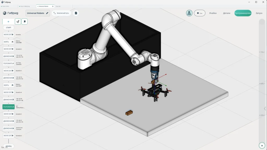267x150 pixels.
Task: Click the plus button to add a step
Action: point(8,22)
